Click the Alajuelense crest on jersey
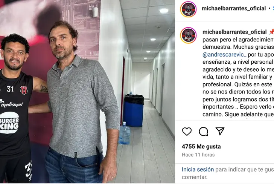 (x=24, y=90)
